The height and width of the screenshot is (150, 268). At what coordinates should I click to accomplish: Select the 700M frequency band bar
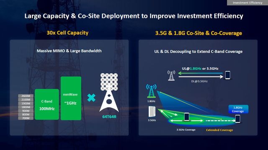click(26, 118)
